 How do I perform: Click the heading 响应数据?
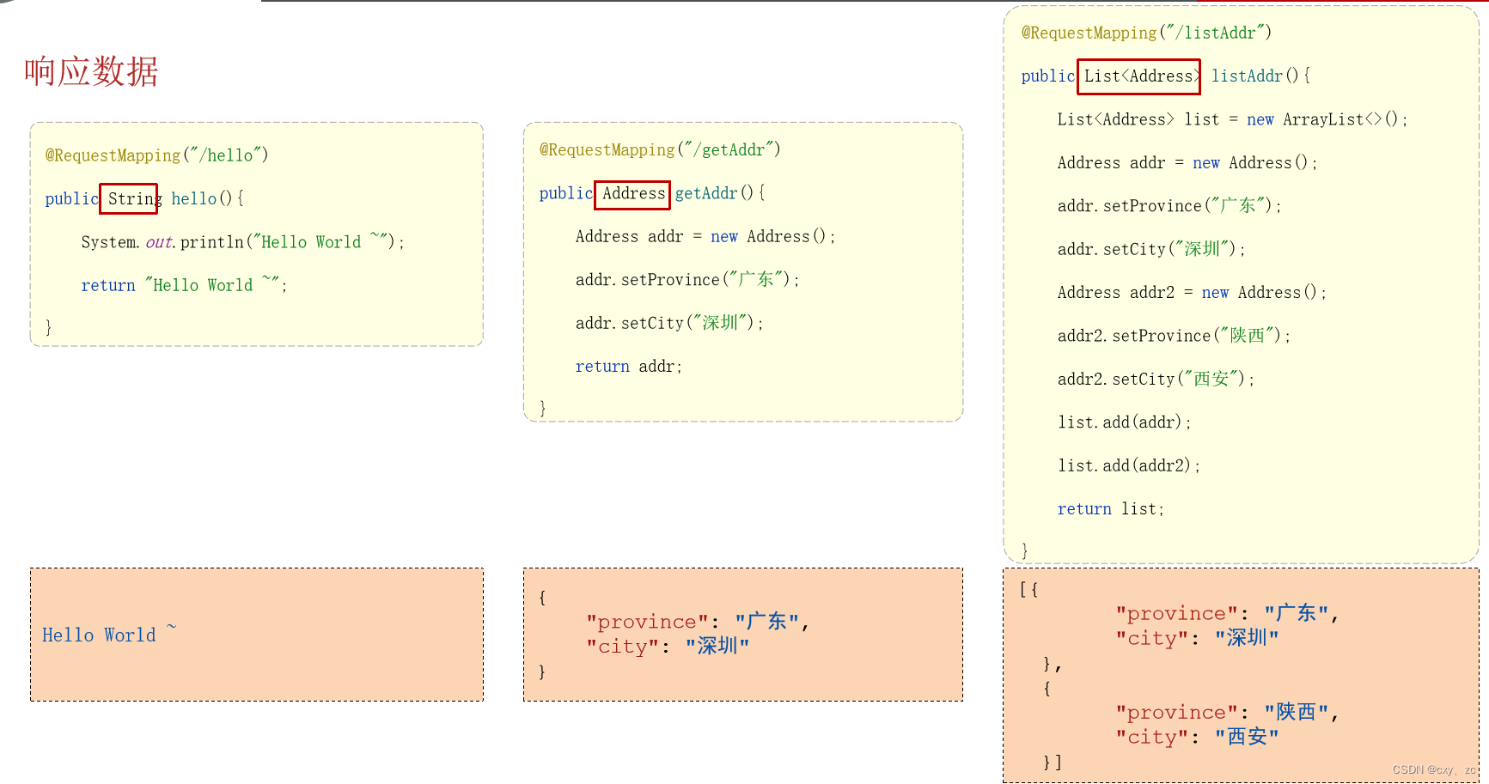click(x=91, y=71)
